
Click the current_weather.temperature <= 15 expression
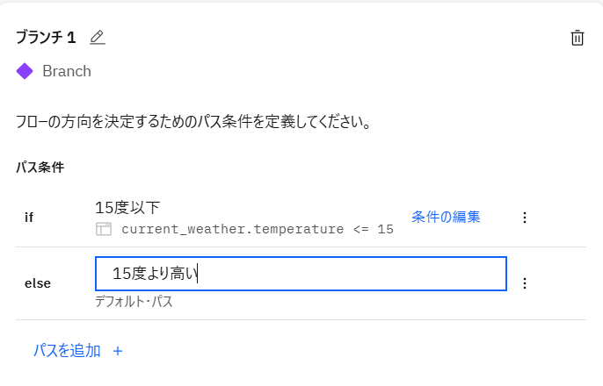pyautogui.click(x=257, y=229)
